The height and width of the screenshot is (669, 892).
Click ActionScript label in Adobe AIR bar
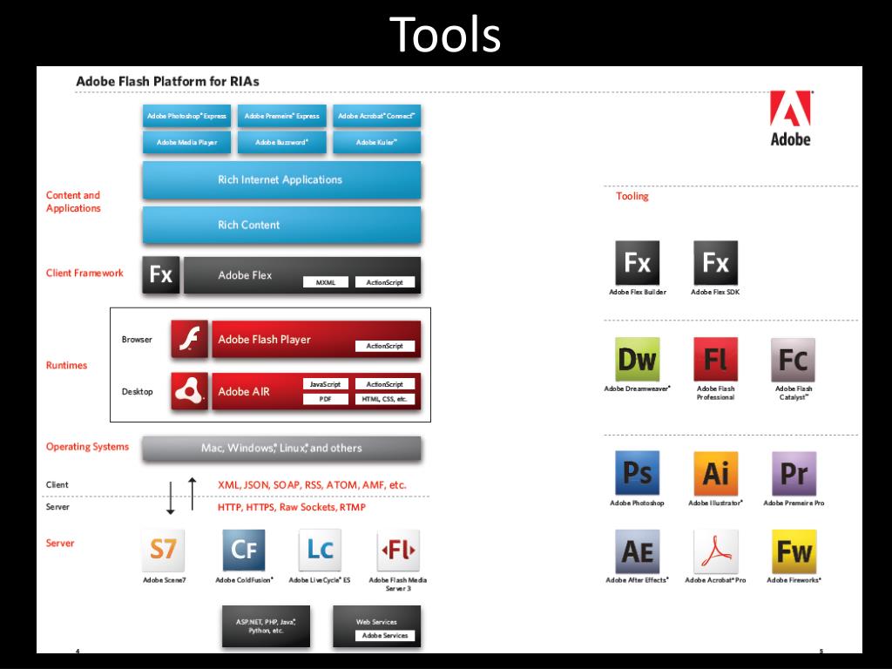pyautogui.click(x=385, y=384)
